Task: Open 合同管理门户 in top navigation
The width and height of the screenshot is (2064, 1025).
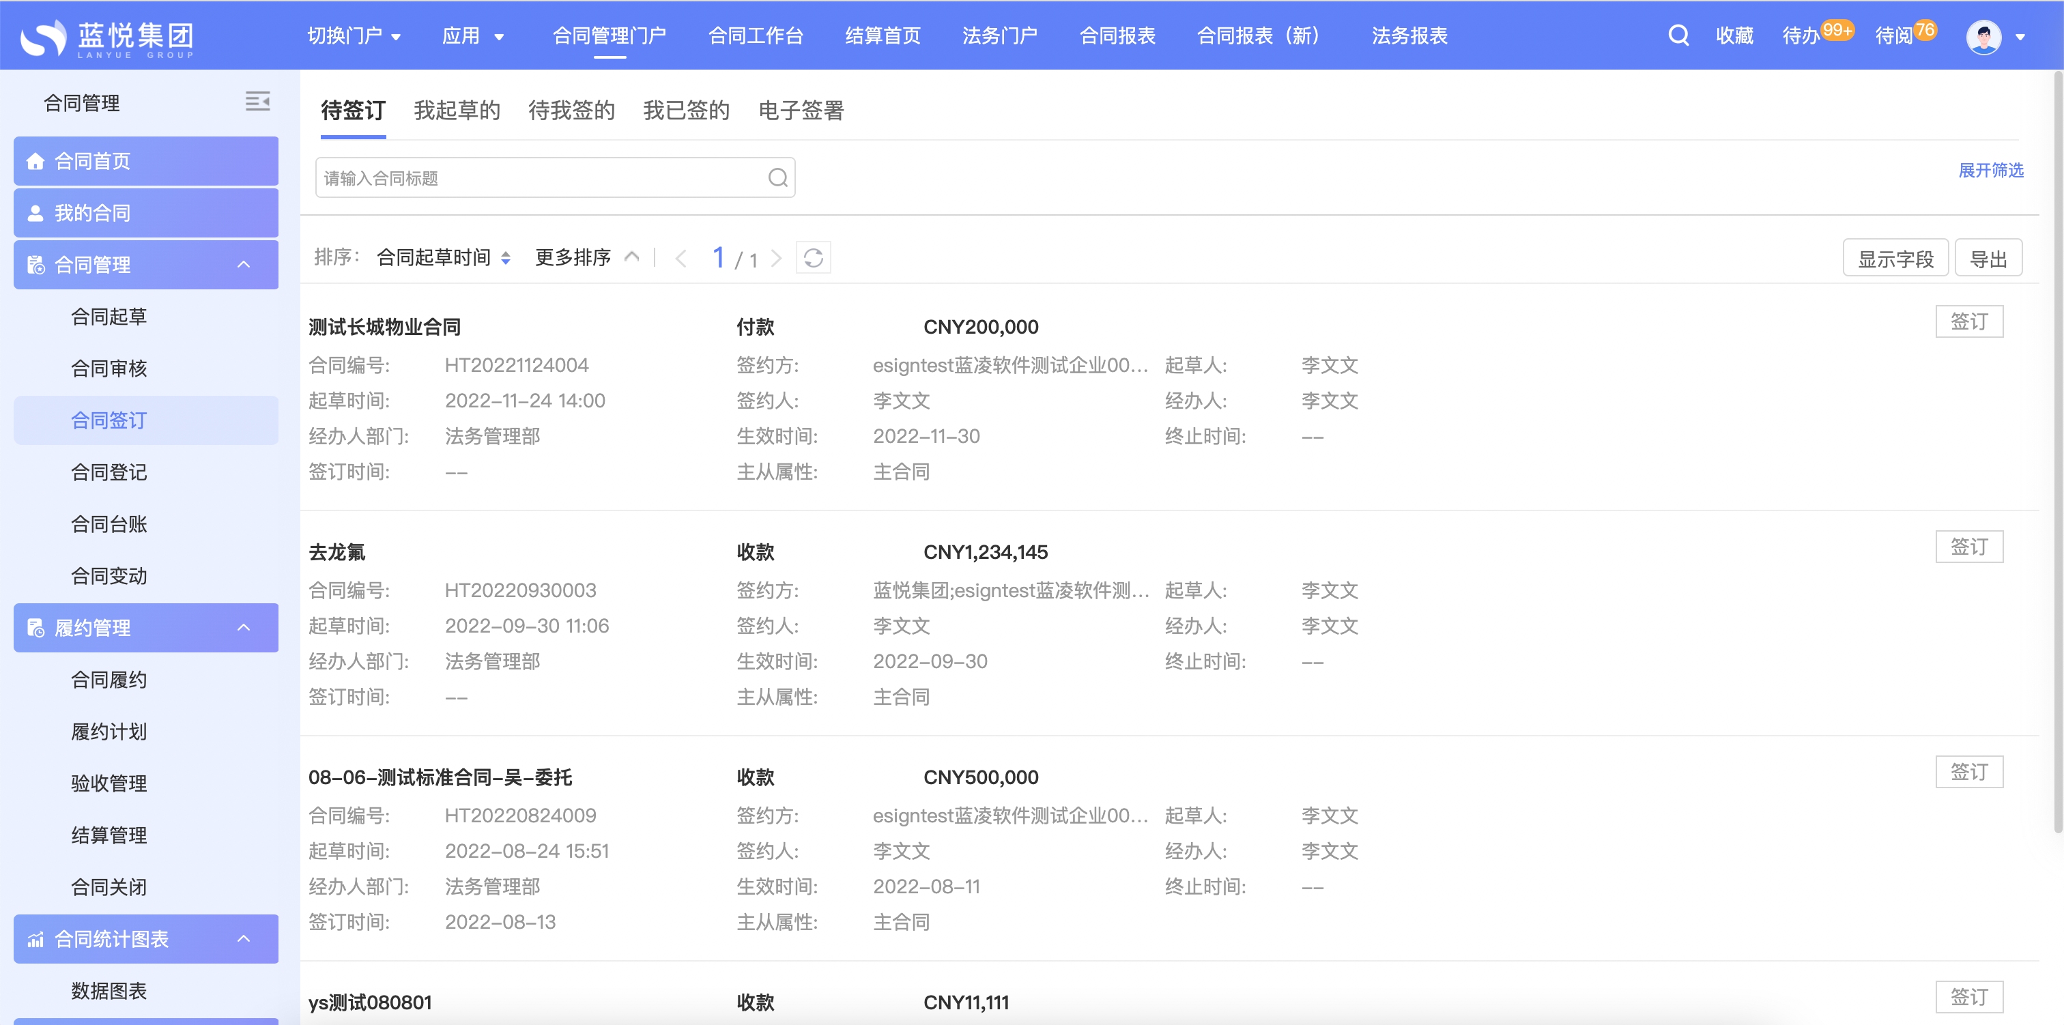Action: 609,36
